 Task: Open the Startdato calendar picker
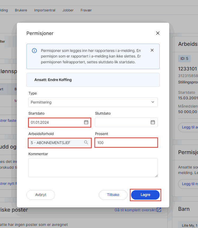tap(86, 122)
